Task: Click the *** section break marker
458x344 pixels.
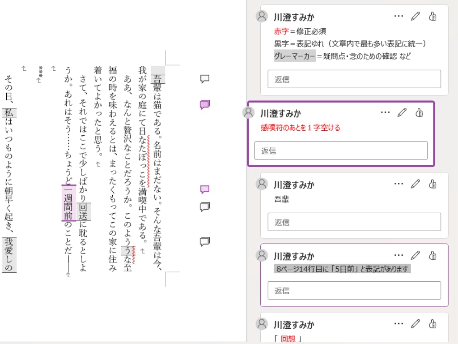Action: pos(40,72)
